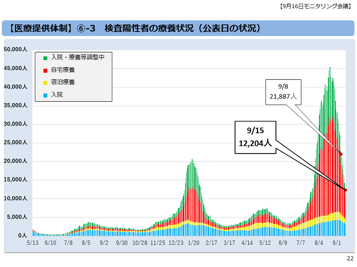This screenshot has width=357, height=267.
Task: Click the x-axis date 5/13
Action: [33, 243]
